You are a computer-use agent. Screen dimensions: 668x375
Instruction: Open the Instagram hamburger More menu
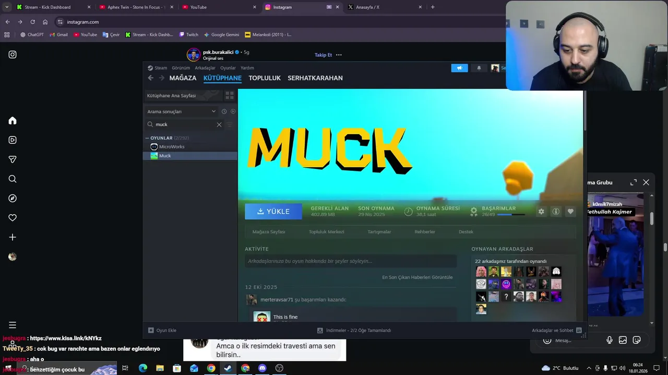[x=13, y=325]
